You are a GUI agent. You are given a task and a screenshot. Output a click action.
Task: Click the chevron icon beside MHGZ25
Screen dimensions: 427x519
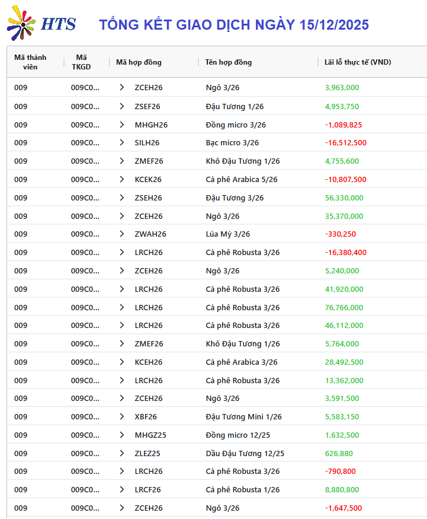pyautogui.click(x=122, y=435)
